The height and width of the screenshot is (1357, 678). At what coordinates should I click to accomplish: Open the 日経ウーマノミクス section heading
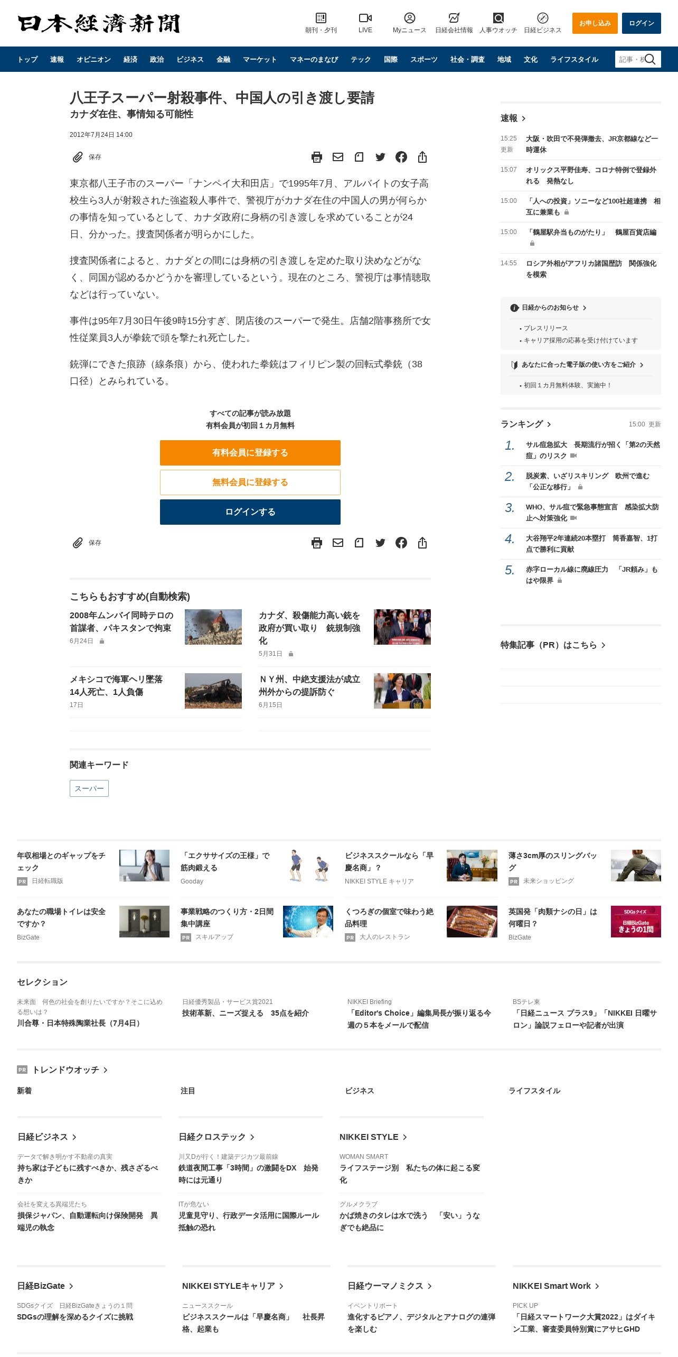pos(389,1286)
